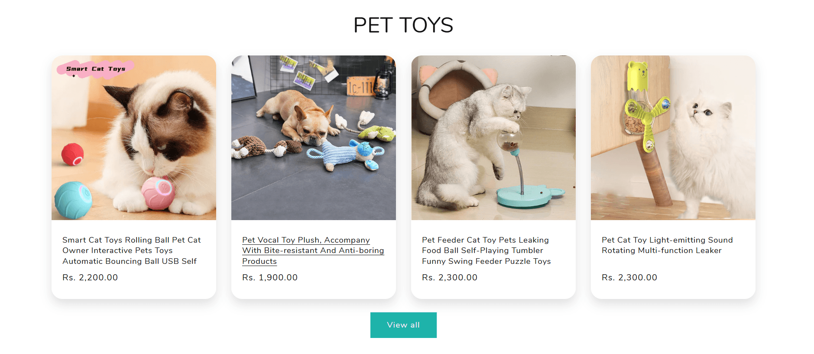The image size is (814, 354).
Task: Click the Rs. 2,300.00 price of light-emitting toy
Action: (x=629, y=277)
